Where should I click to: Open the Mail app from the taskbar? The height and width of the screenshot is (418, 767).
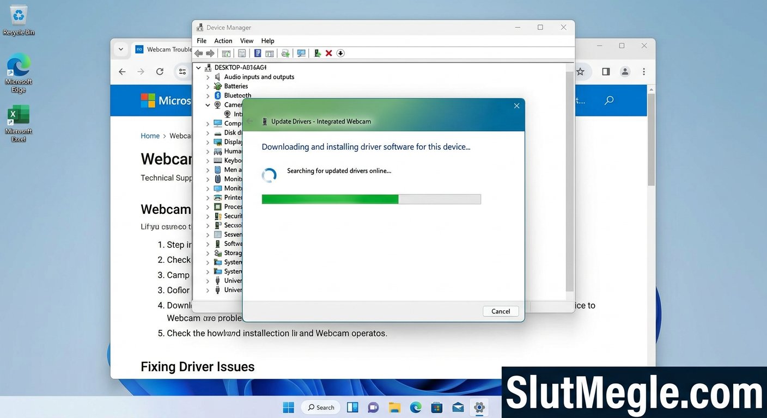(458, 407)
